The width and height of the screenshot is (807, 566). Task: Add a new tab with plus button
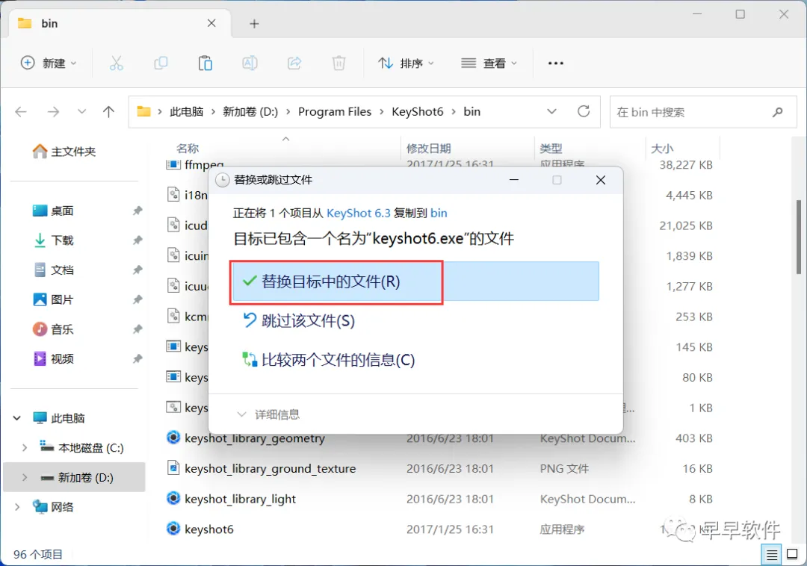click(254, 24)
